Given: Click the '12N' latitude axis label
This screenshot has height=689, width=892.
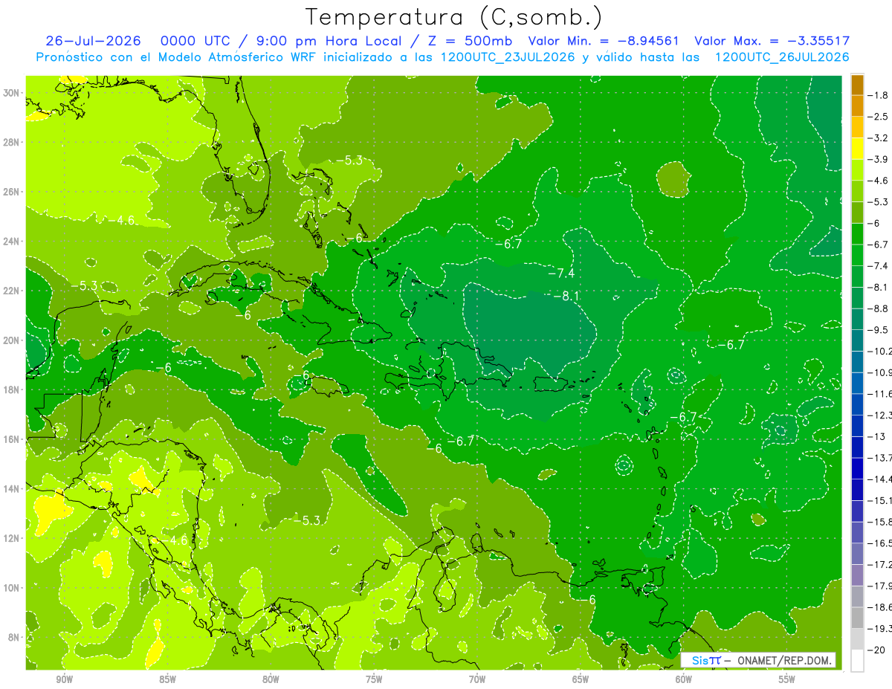Looking at the screenshot, I should click(13, 537).
